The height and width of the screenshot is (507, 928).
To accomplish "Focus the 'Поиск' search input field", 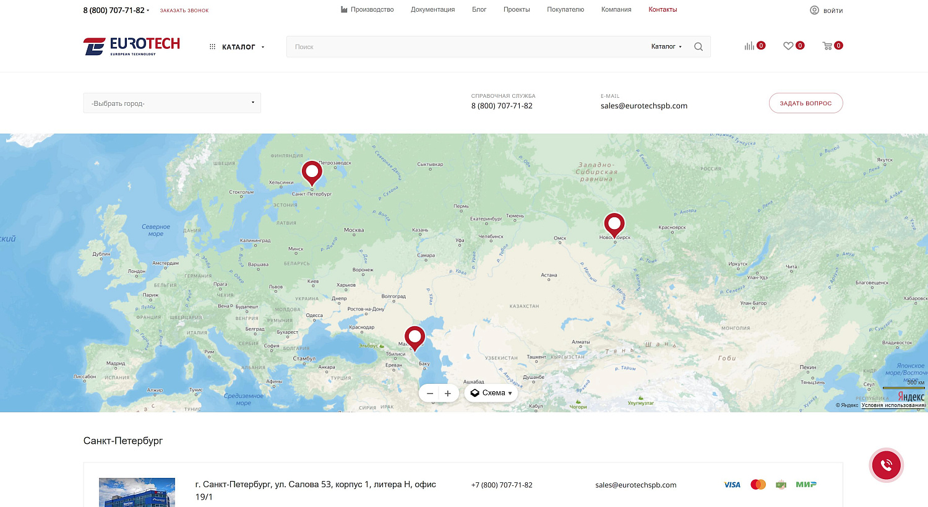I will [x=464, y=47].
